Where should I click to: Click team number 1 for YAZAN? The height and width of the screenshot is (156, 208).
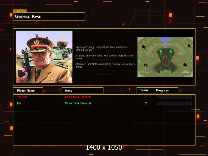pos(146,97)
